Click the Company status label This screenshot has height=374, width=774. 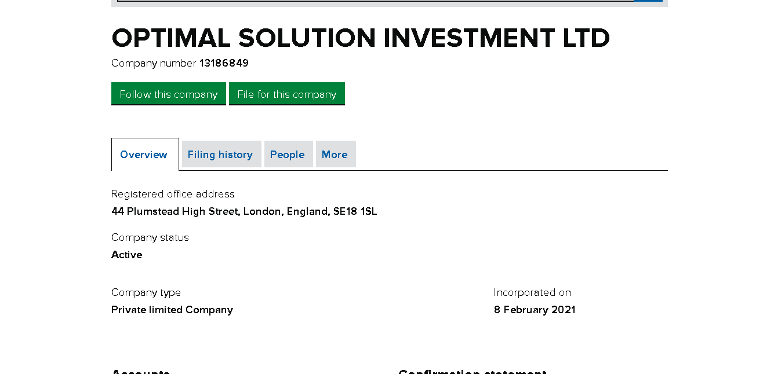(x=150, y=237)
